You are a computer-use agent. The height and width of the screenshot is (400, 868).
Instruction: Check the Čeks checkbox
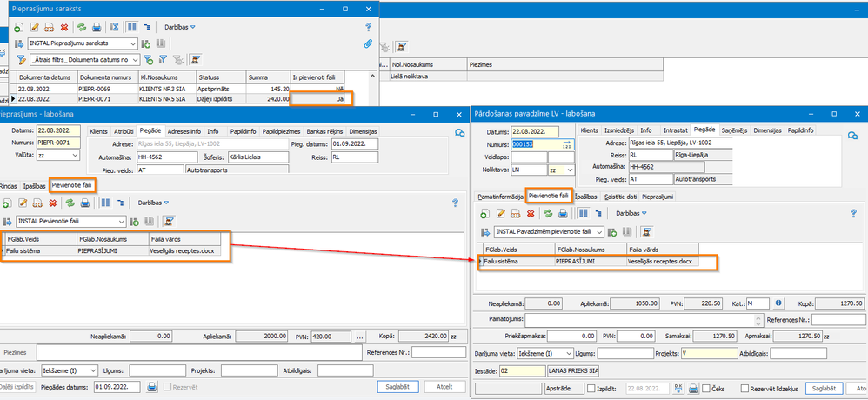(706, 389)
